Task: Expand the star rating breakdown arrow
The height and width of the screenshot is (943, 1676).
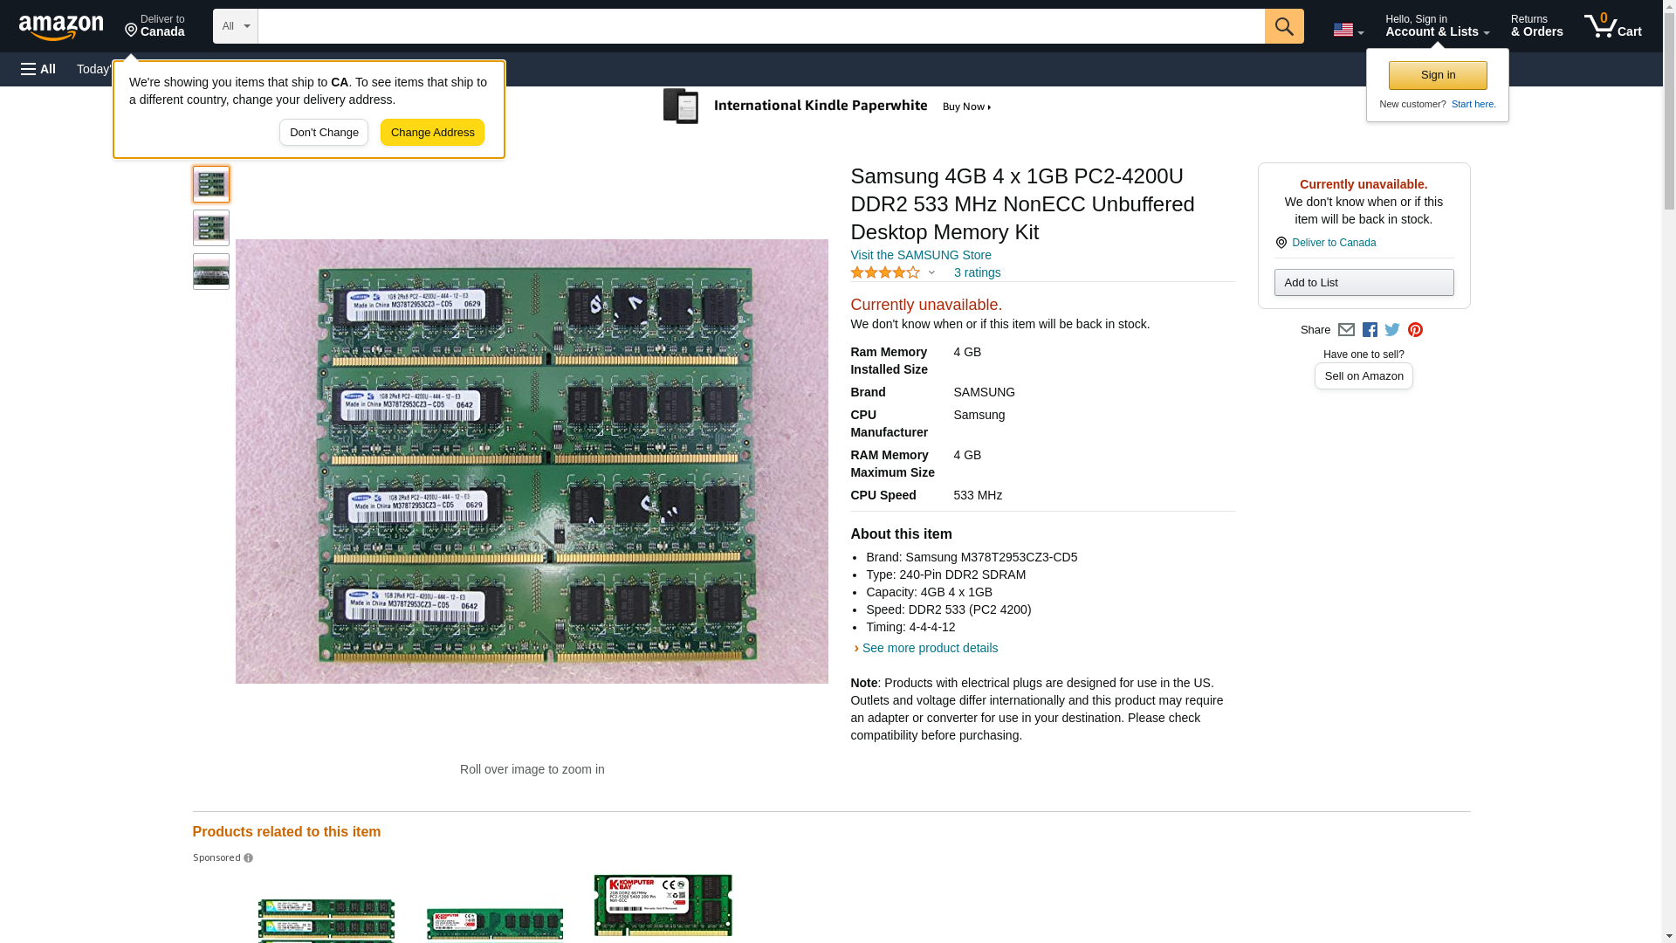Action: 931,272
